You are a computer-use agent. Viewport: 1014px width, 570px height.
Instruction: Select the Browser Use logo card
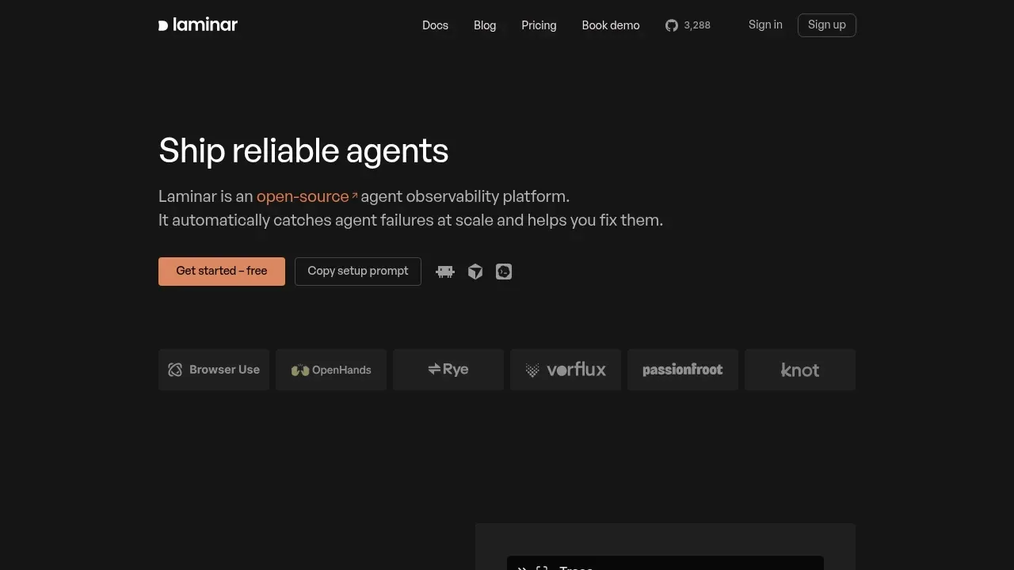[214, 370]
